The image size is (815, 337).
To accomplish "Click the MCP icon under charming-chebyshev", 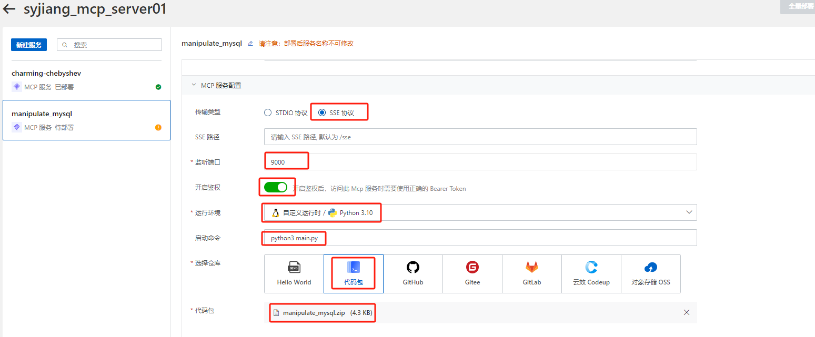I will 16,87.
